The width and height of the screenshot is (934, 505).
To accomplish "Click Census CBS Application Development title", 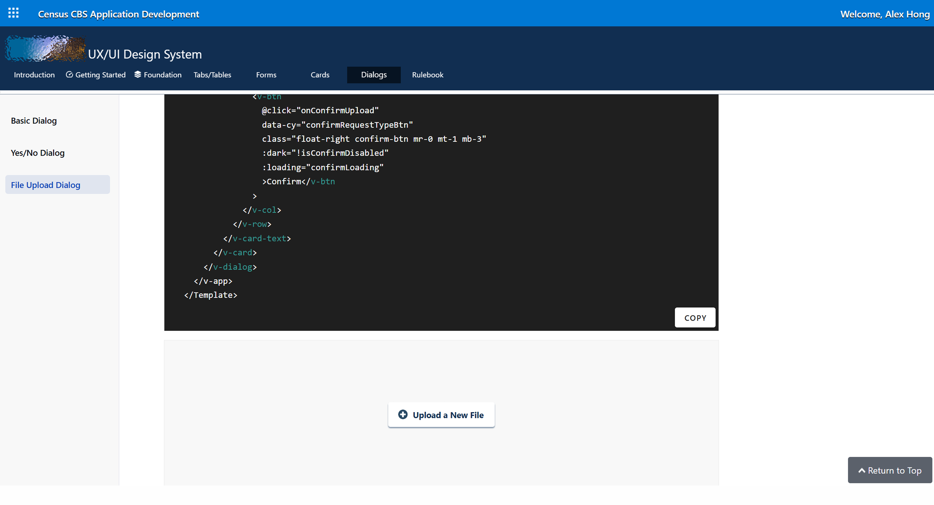I will click(x=119, y=14).
